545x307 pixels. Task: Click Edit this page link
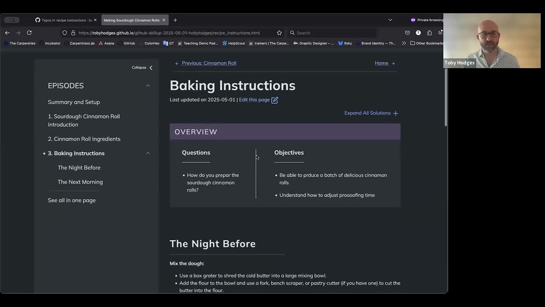254,100
